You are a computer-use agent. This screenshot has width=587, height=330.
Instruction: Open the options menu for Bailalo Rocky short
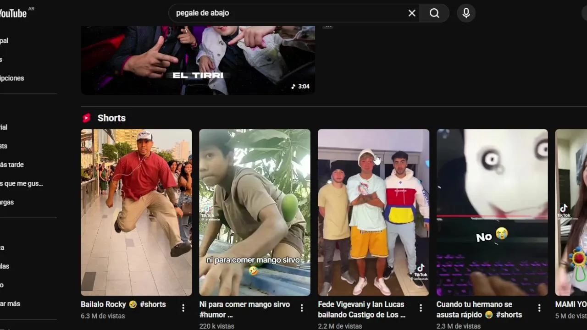coord(183,308)
